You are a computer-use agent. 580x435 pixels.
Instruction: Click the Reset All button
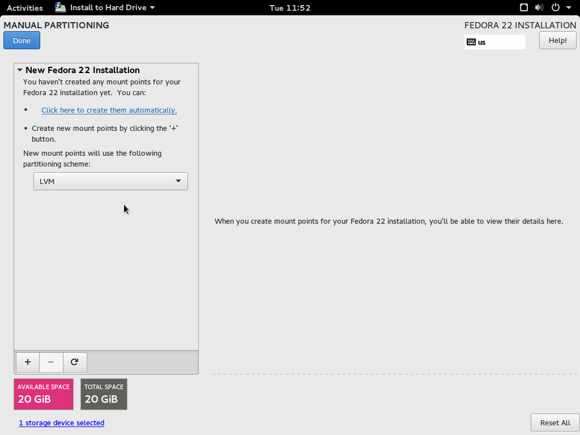click(x=555, y=423)
